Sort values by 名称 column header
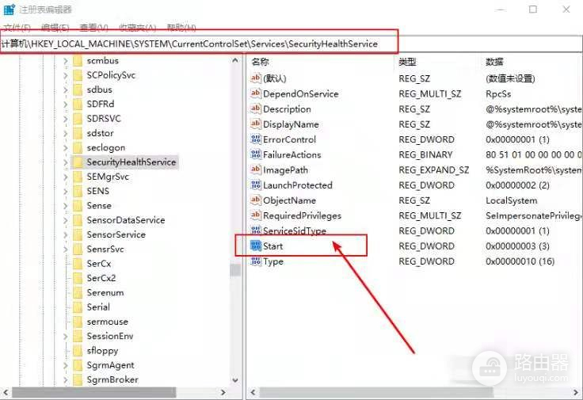The height and width of the screenshot is (400, 583). click(x=261, y=62)
